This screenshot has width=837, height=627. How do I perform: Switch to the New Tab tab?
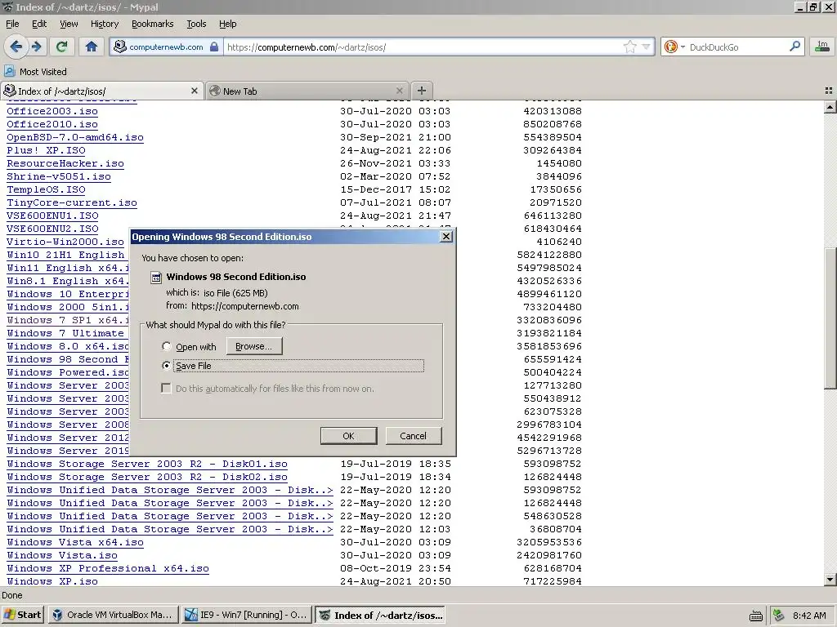pos(307,91)
